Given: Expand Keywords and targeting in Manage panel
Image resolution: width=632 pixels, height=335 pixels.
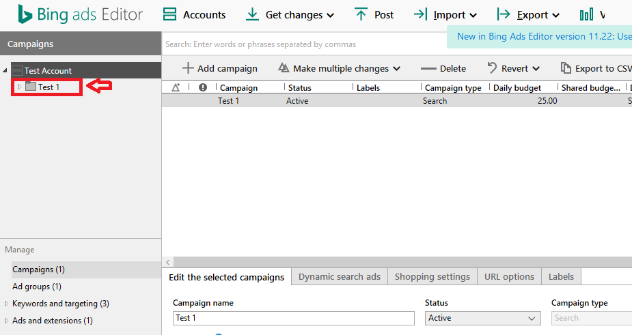Looking at the screenshot, I should click(7, 304).
